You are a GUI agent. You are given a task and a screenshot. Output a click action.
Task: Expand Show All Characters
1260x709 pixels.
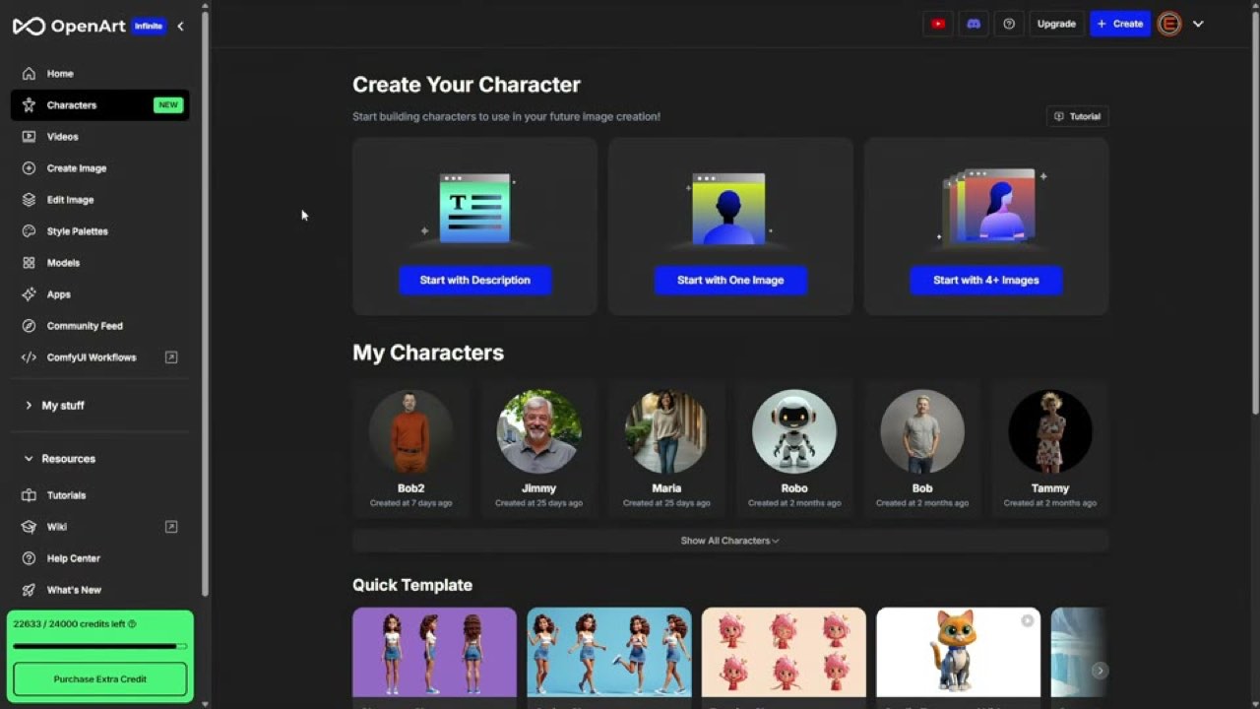click(x=730, y=541)
